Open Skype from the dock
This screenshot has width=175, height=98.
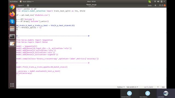click(x=12, y=22)
